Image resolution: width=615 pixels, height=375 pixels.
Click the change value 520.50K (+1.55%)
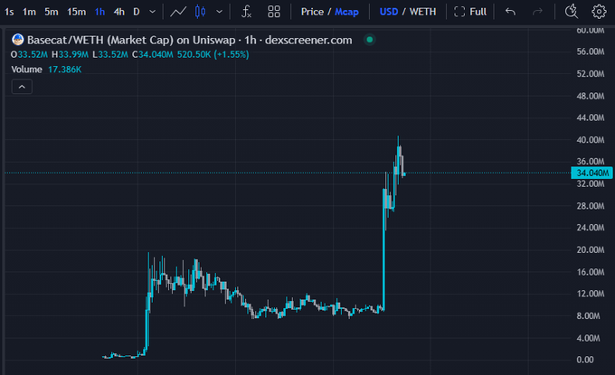213,54
